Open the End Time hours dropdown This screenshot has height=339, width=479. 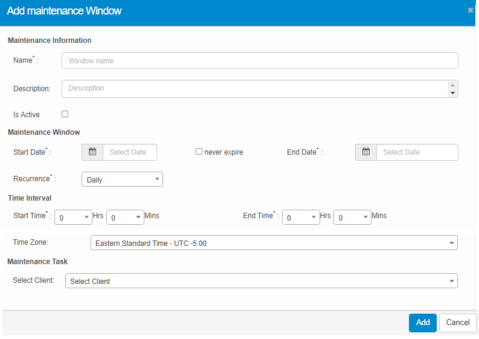300,218
